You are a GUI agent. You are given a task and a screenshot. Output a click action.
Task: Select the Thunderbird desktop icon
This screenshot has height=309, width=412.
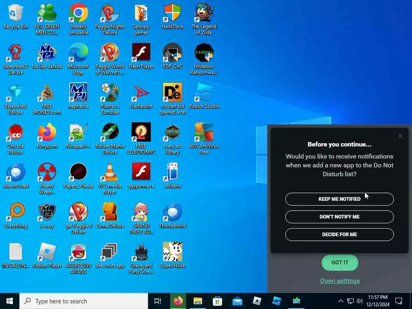pyautogui.click(x=173, y=212)
